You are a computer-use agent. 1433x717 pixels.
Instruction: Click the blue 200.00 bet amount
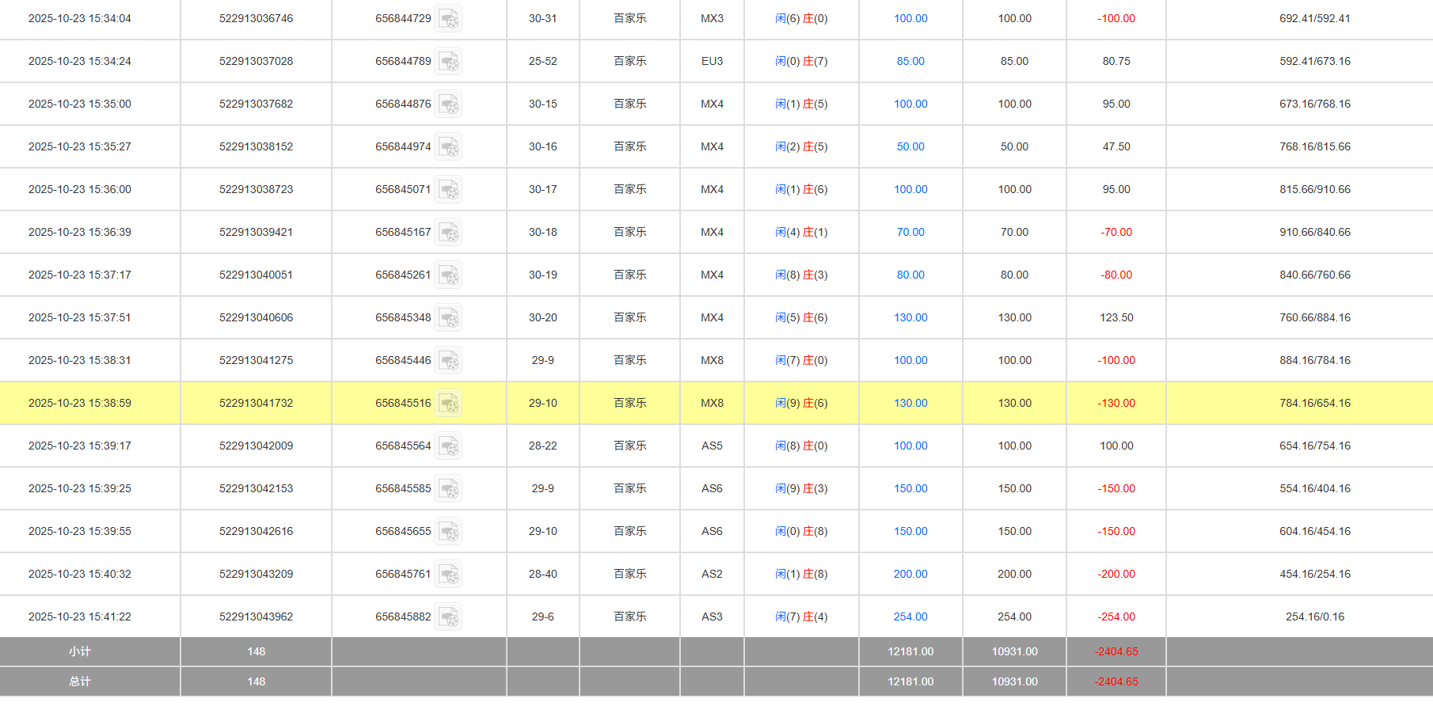coord(910,574)
